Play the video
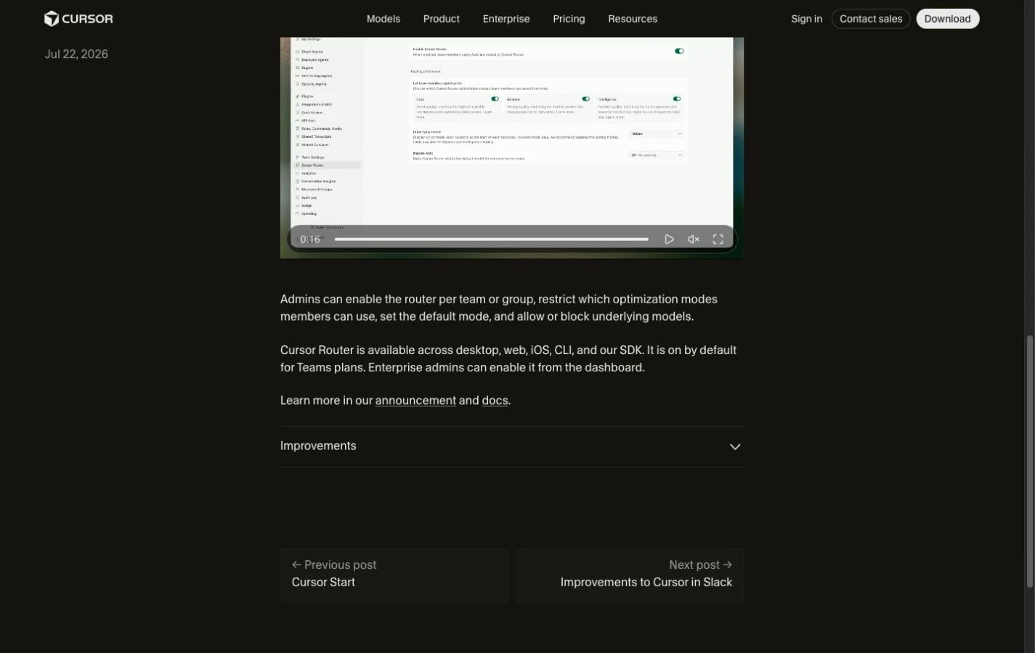The width and height of the screenshot is (1035, 653). (669, 239)
